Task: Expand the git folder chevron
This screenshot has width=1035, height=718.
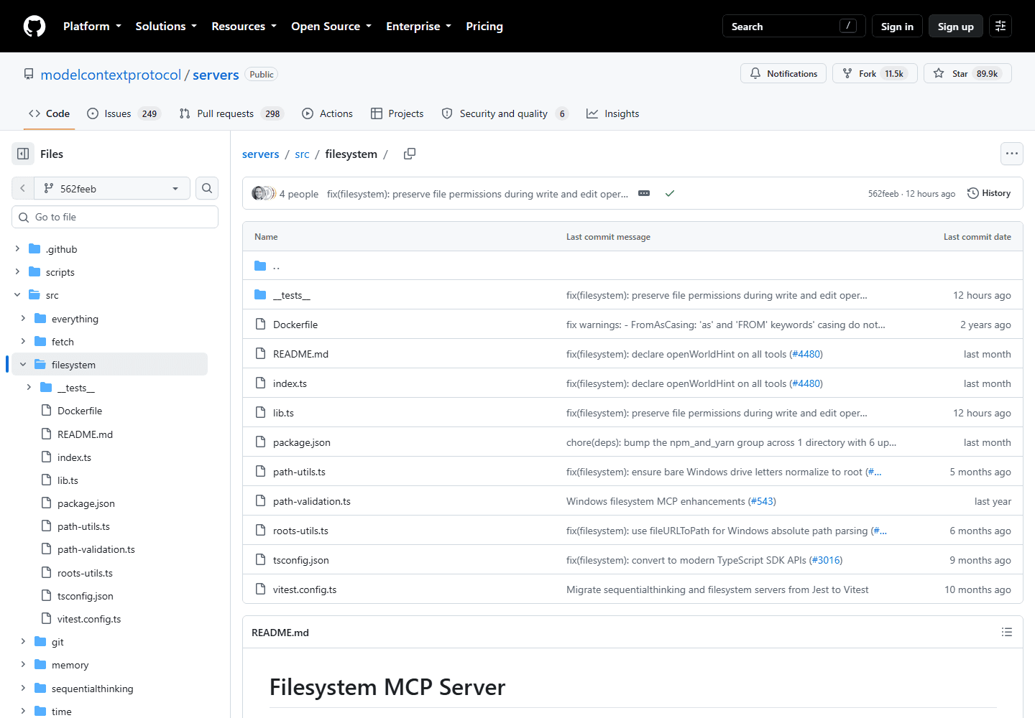Action: point(23,641)
